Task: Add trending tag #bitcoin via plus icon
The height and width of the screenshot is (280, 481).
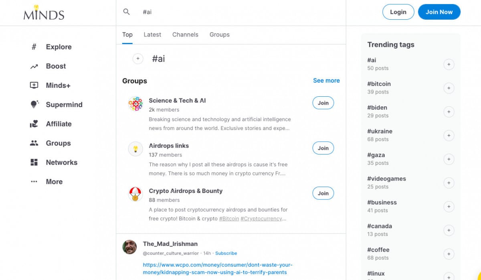Action: (449, 88)
